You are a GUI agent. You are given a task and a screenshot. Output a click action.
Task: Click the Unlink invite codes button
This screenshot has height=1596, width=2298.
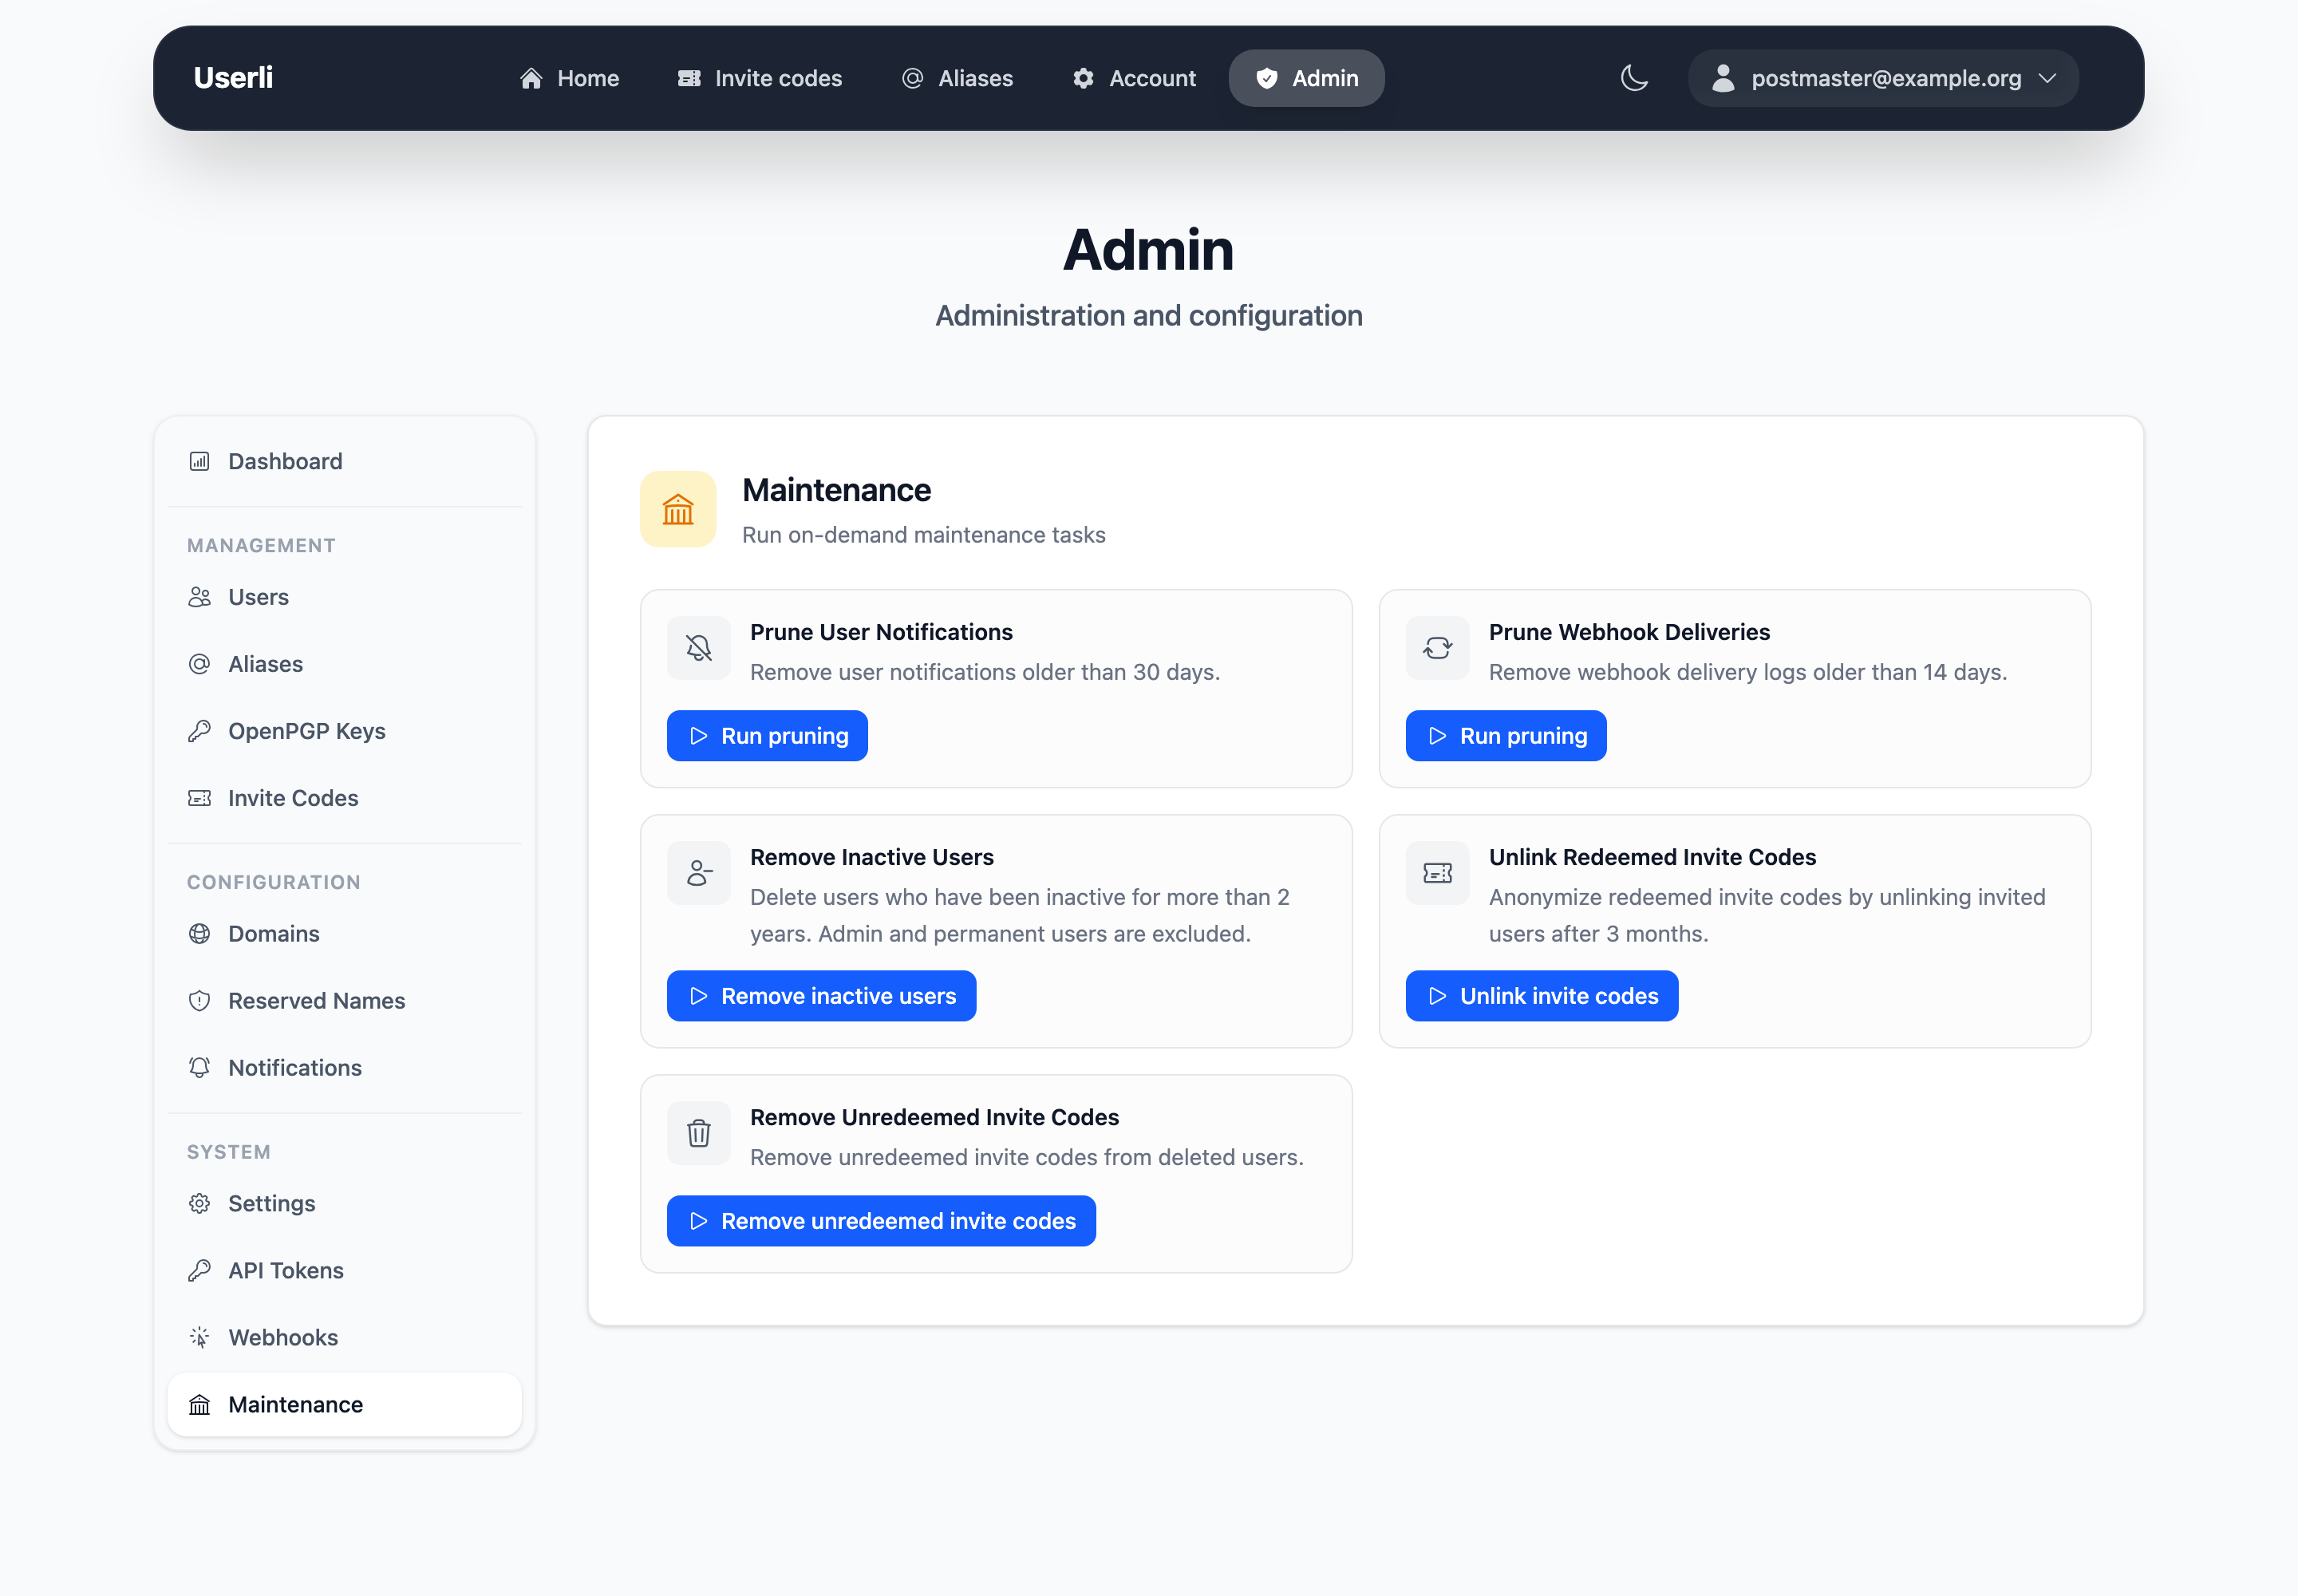point(1541,996)
